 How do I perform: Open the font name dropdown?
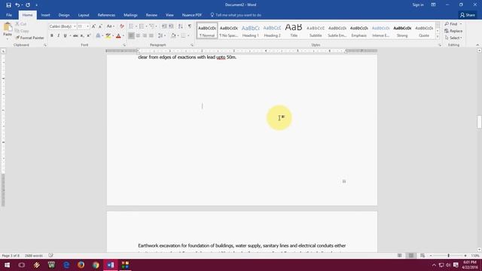(75, 26)
